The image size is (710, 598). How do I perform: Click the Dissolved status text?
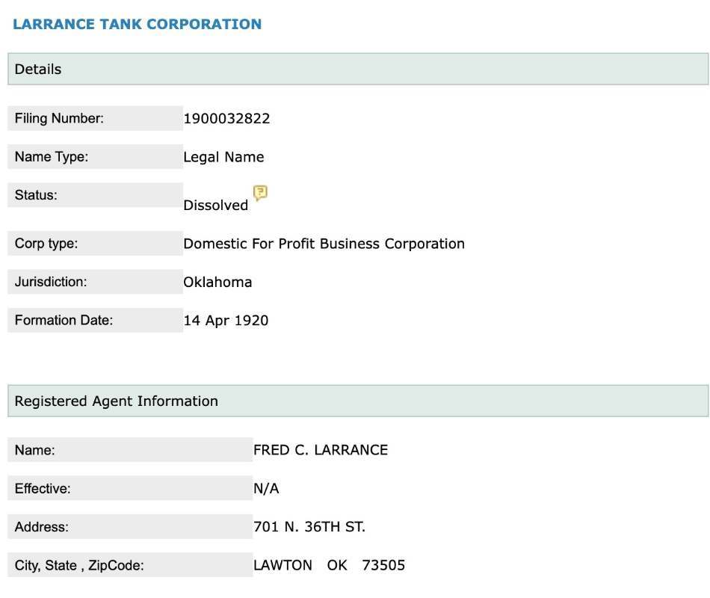(215, 206)
